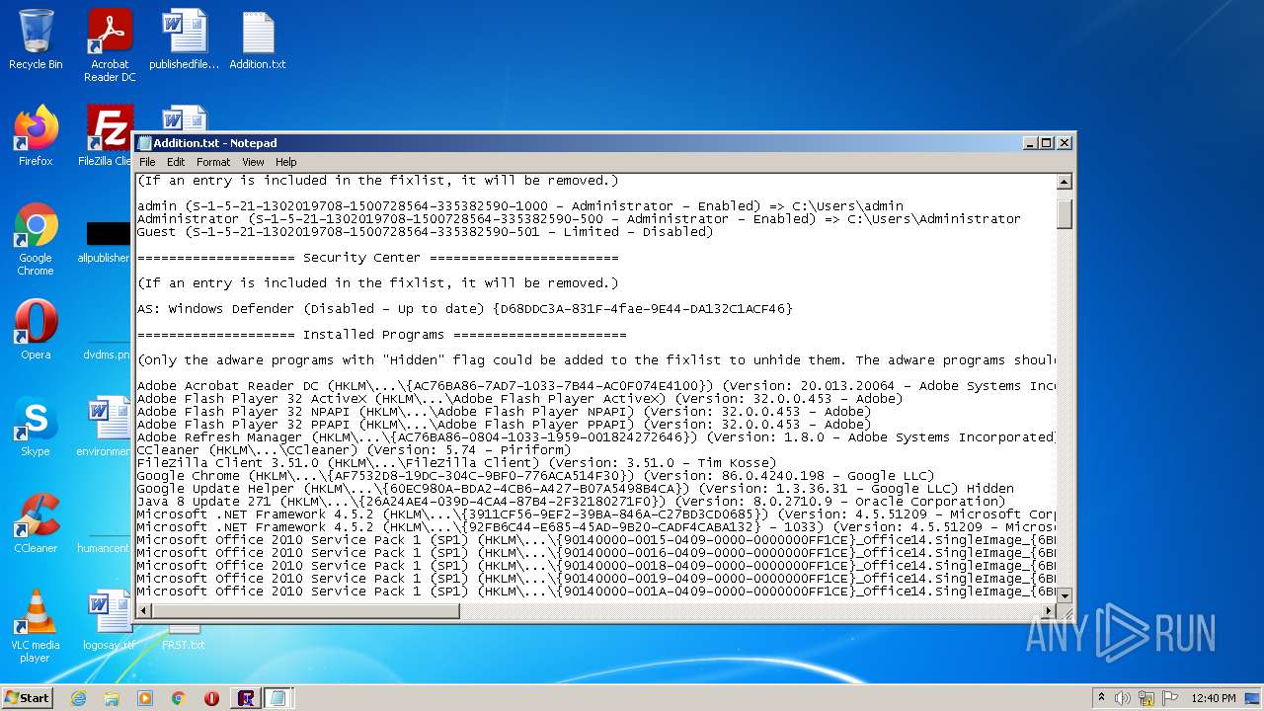
Task: Open the volume tray icon
Action: 1124,697
